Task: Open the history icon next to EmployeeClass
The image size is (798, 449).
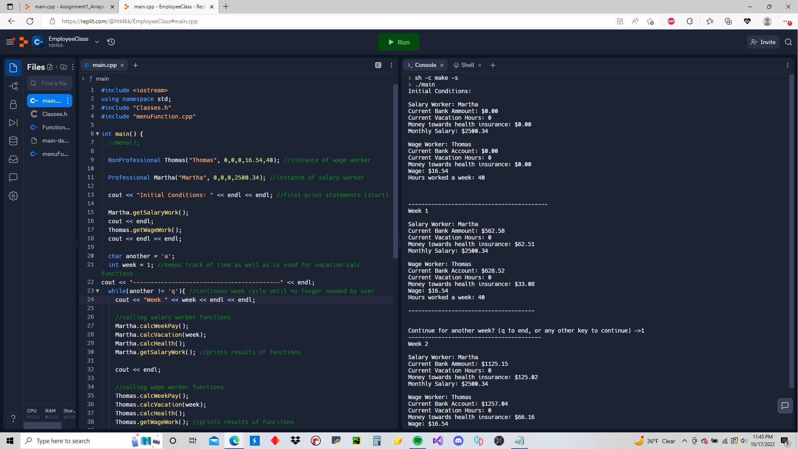Action: tap(111, 42)
